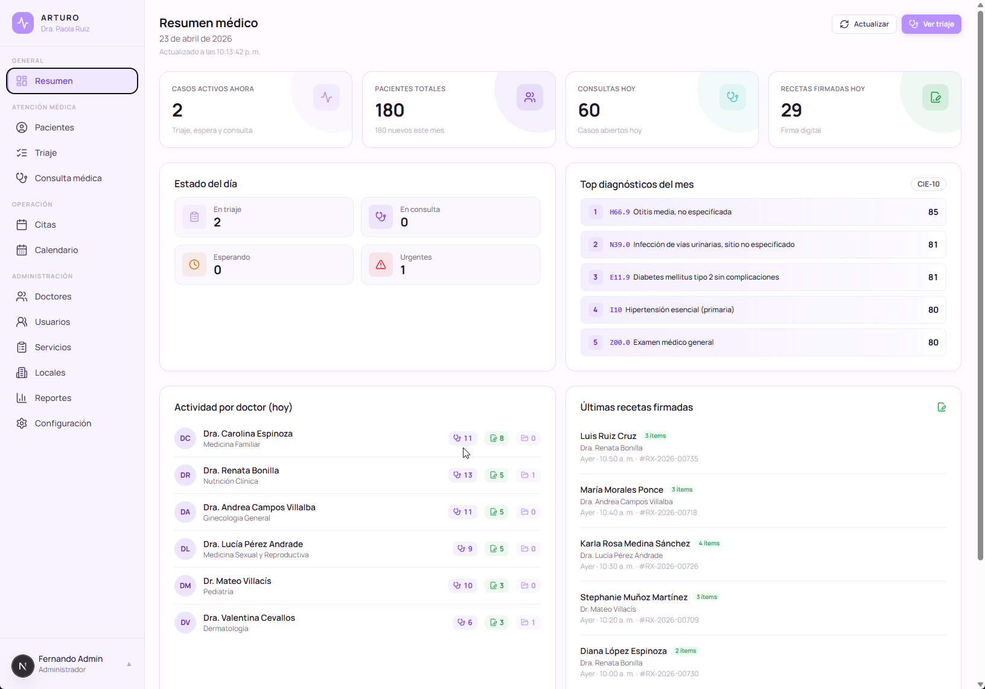
Task: Open the Configuración gear icon
Action: [22, 423]
